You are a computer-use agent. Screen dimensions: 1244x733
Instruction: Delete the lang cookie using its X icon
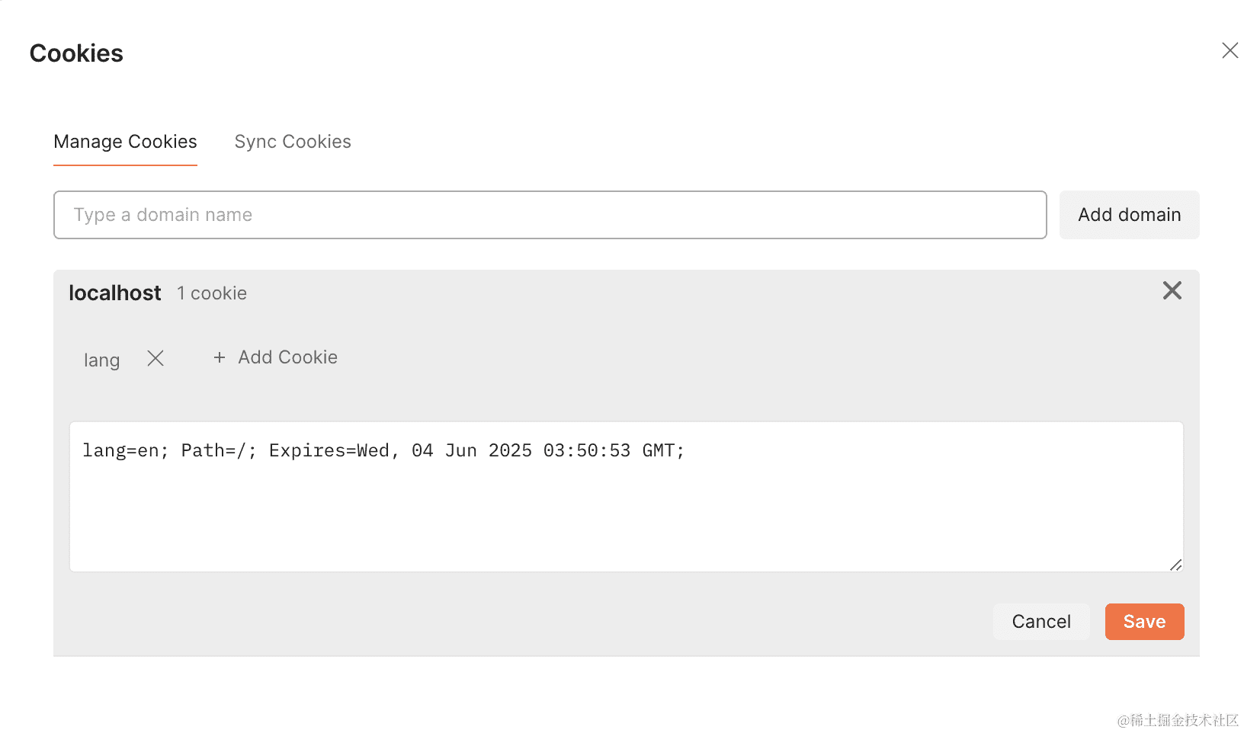click(x=155, y=358)
